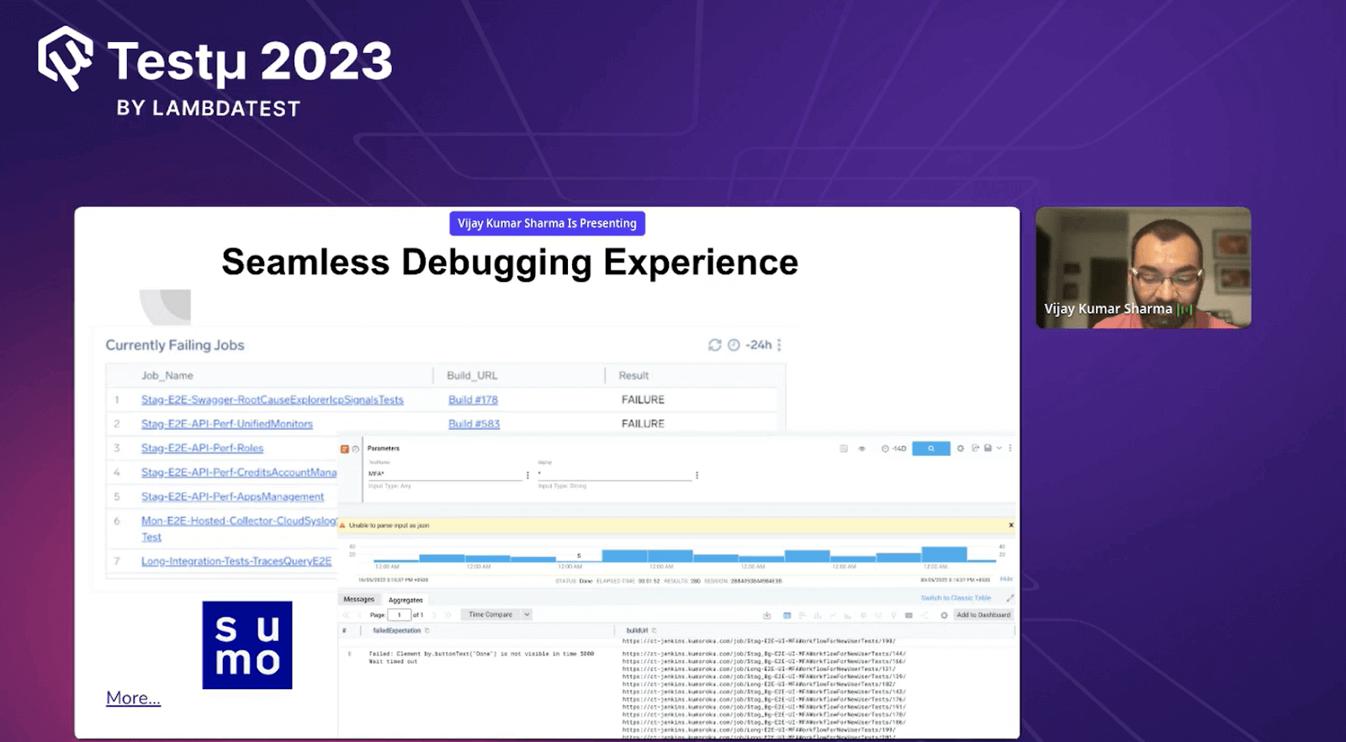Click the tallest rightmost histogram bar

pyautogui.click(x=944, y=554)
